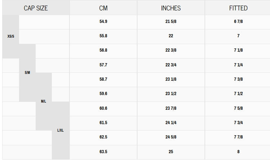Click the 24 5/8 inches value

pyautogui.click(x=171, y=137)
